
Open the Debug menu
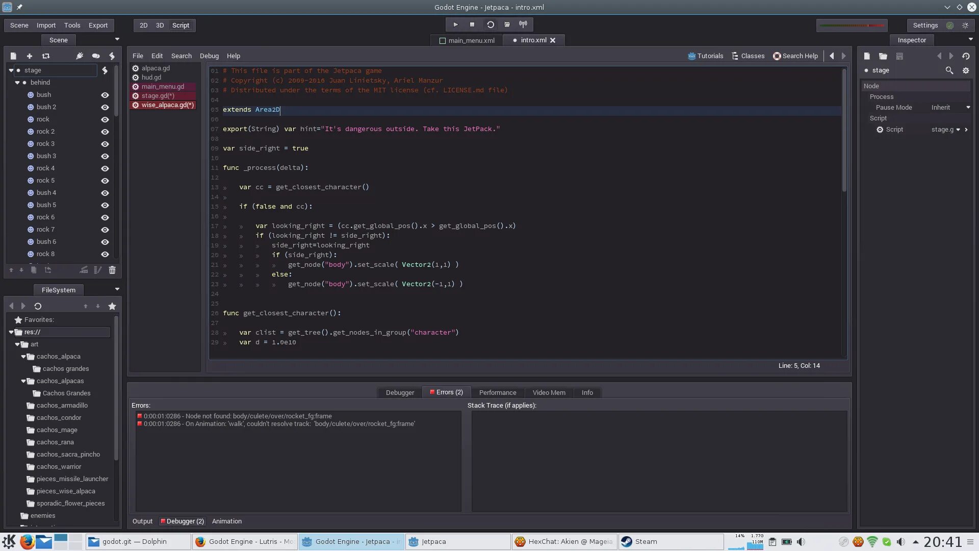pos(209,56)
